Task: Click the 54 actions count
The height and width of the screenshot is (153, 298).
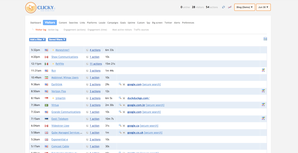Action: pyautogui.click(x=212, y=7)
